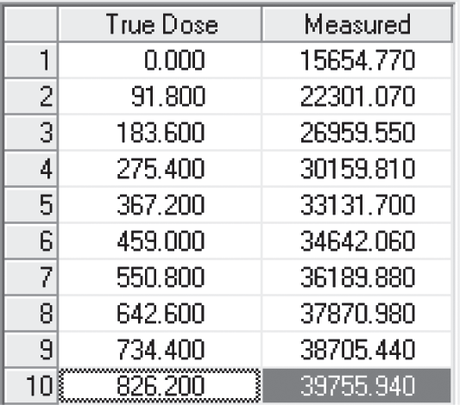Select True Dose cell 91.800

point(160,97)
